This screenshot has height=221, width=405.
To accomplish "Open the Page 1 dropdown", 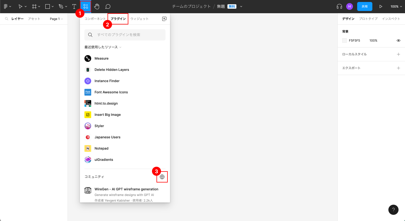I will tap(56, 19).
